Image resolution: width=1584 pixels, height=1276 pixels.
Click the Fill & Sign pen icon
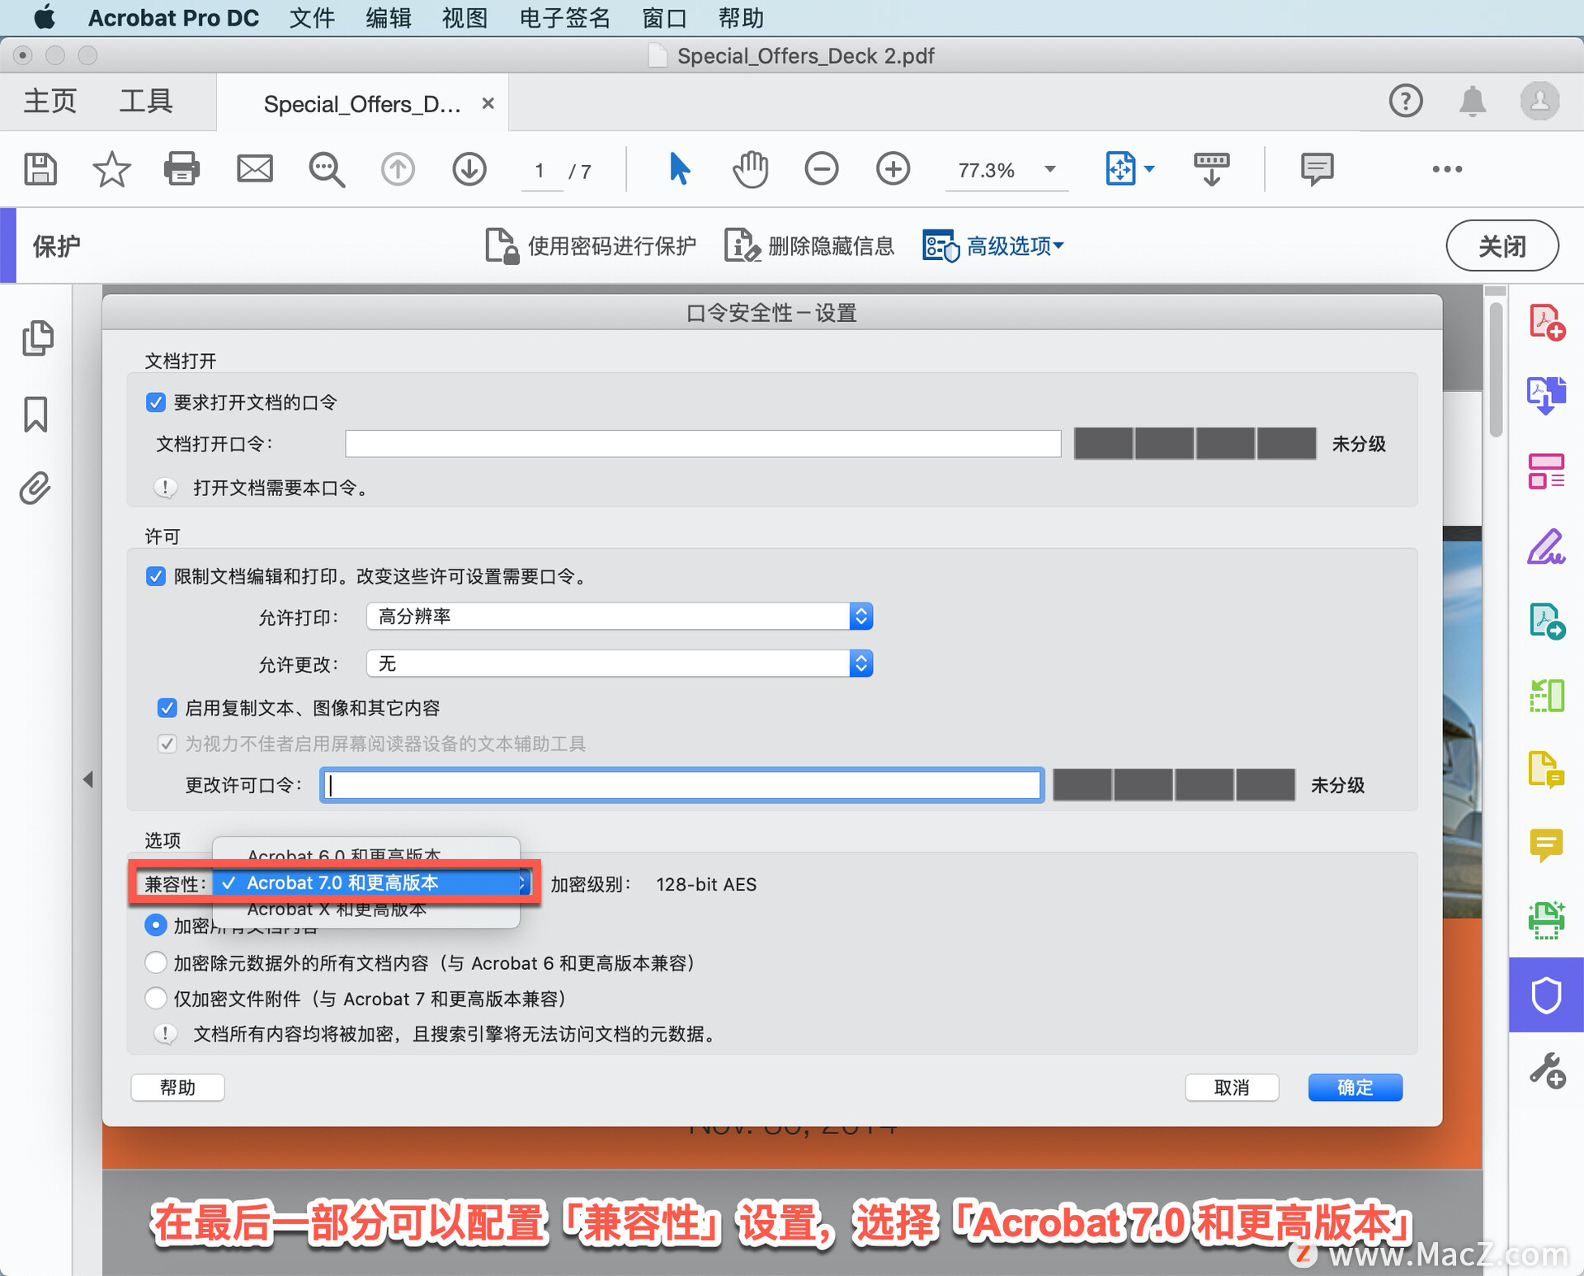1546,546
